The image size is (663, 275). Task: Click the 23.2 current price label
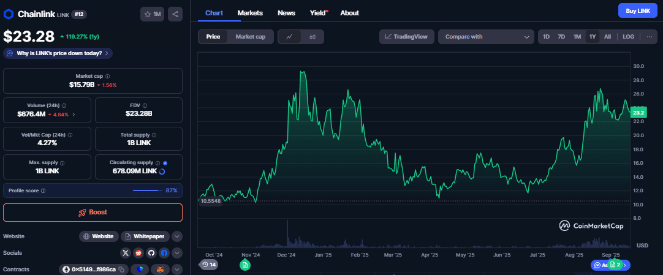pos(638,113)
